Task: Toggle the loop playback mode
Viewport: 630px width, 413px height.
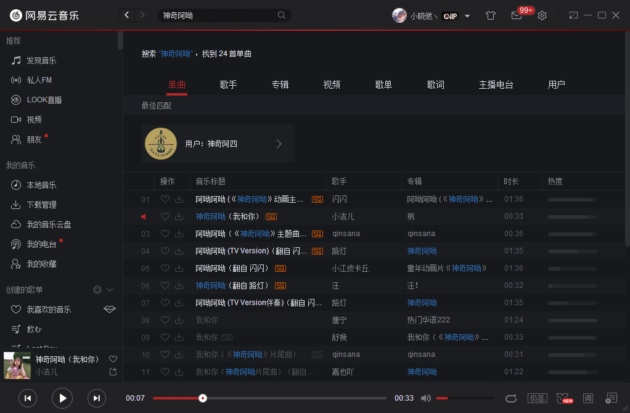Action: [x=510, y=398]
